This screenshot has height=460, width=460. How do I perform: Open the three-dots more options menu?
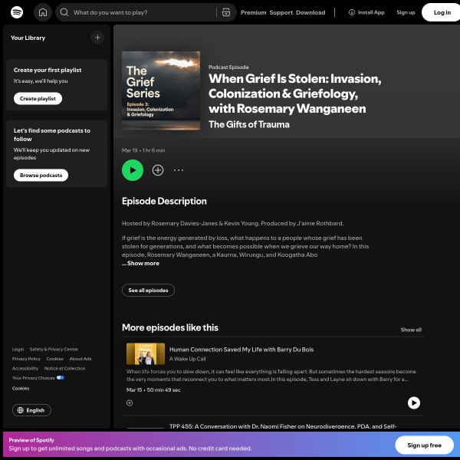tap(179, 170)
